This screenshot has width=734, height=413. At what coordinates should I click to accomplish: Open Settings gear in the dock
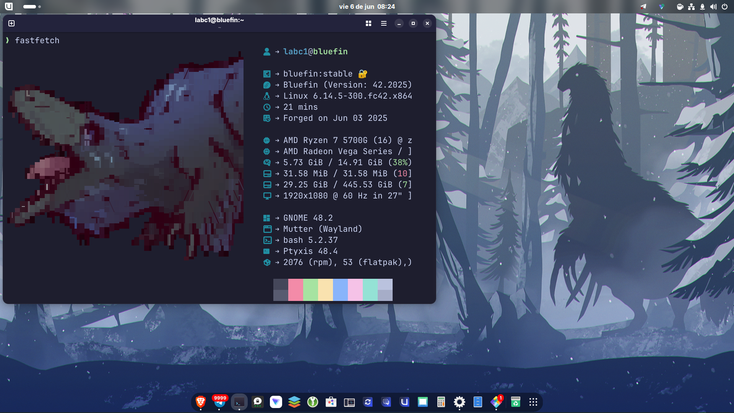(460, 402)
